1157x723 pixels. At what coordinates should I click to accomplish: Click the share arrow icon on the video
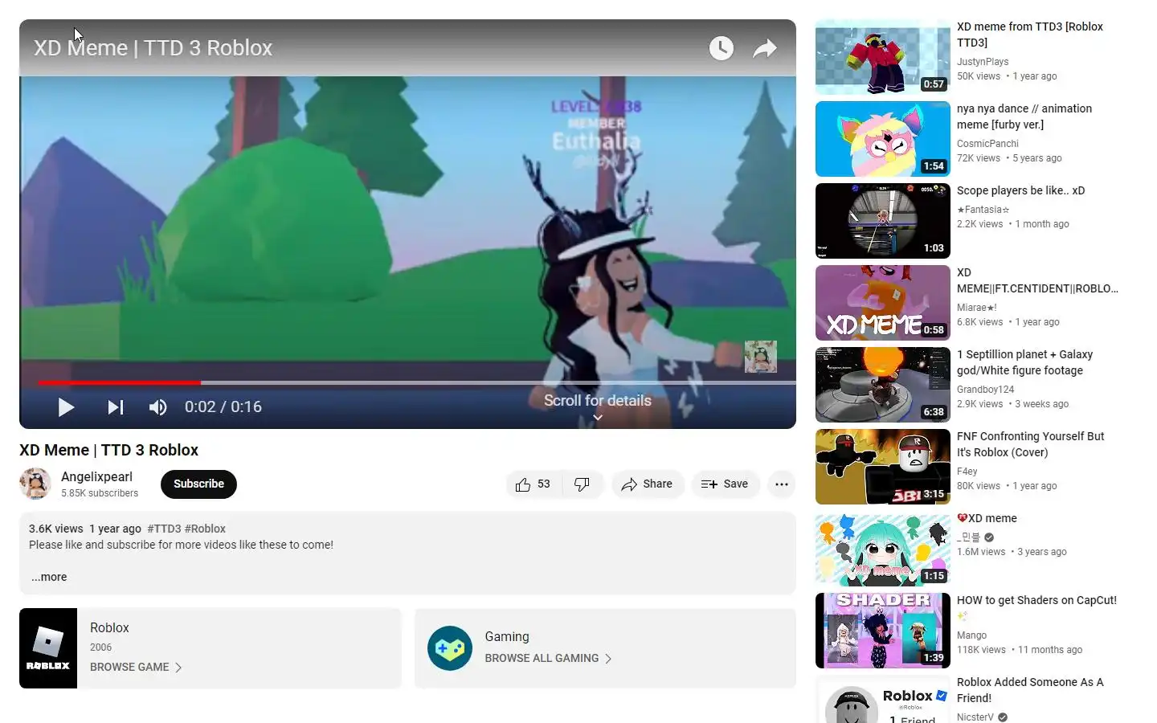(764, 48)
